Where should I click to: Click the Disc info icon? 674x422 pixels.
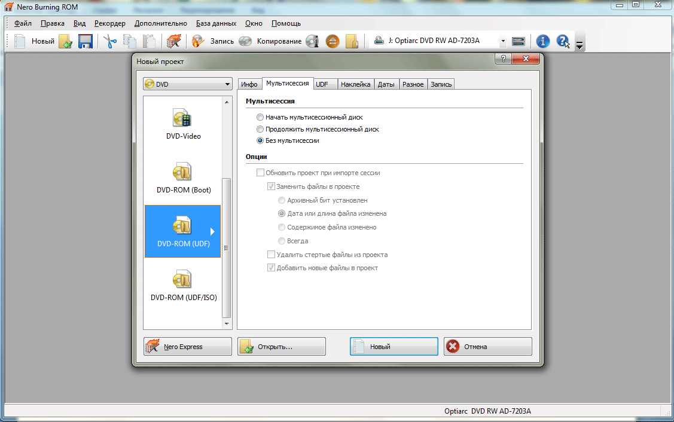[313, 41]
